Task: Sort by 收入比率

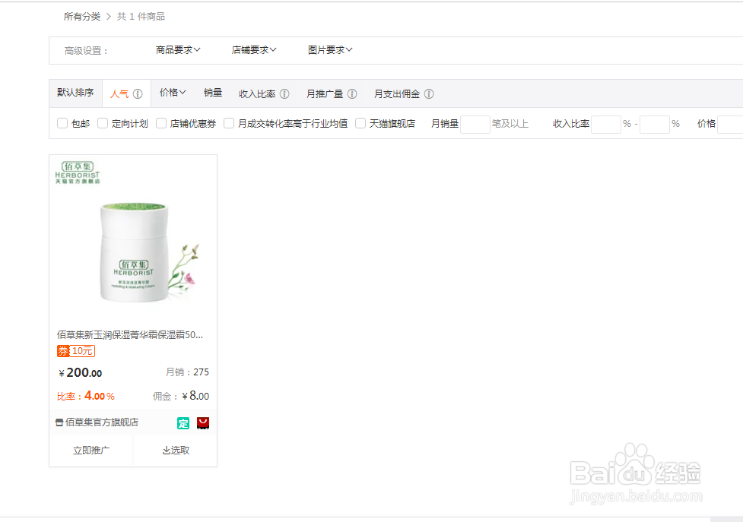Action: (257, 93)
